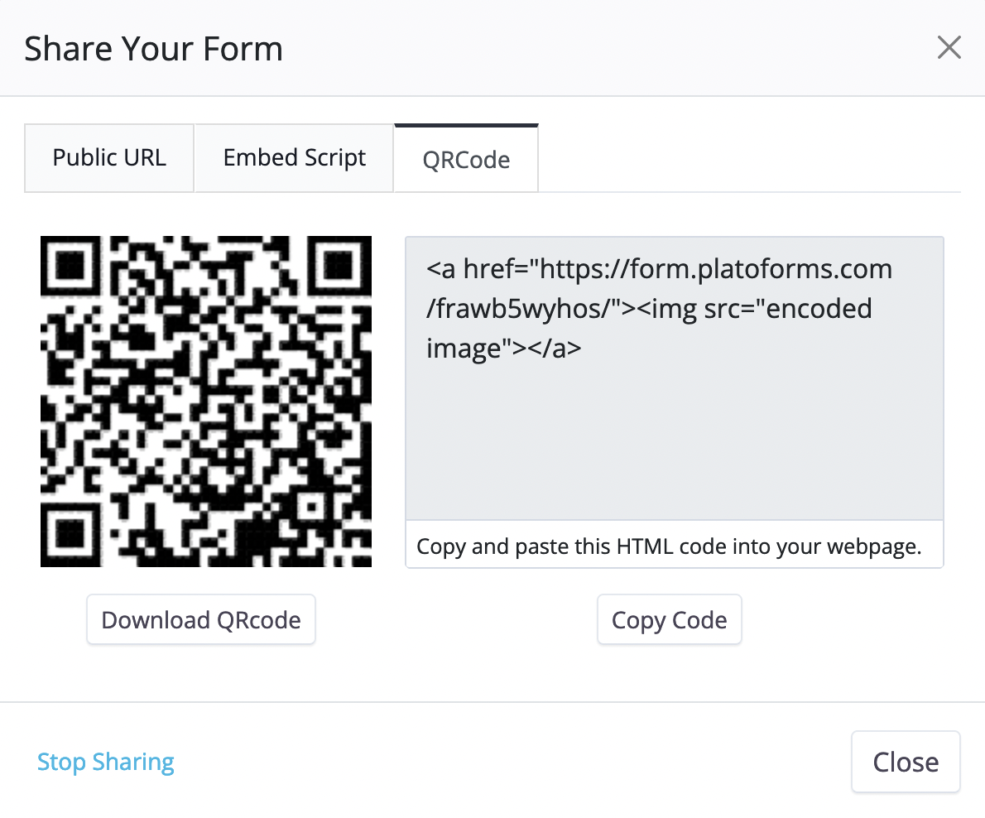
Task: Click the Share Your Form title
Action: pos(154,49)
